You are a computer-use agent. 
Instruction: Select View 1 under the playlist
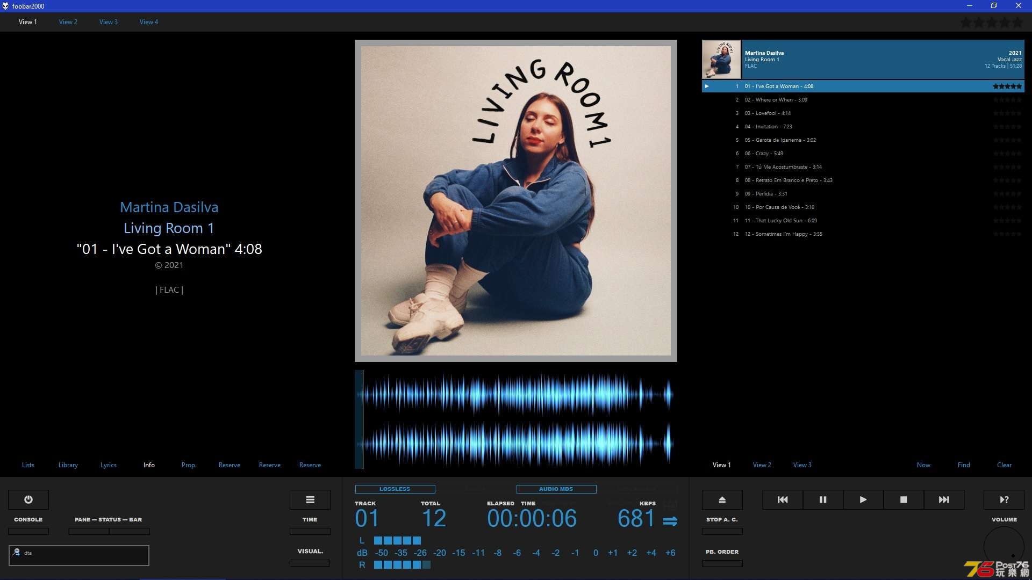pos(722,465)
